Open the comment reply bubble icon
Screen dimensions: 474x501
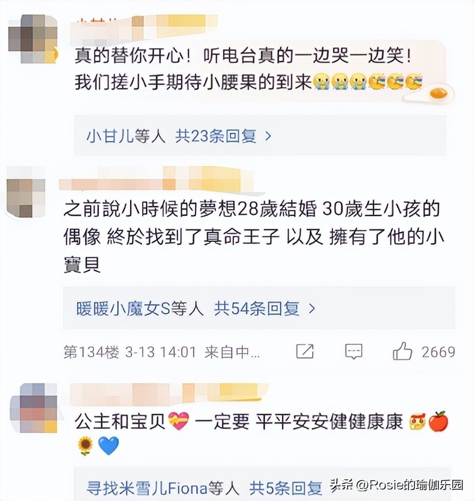coord(354,351)
